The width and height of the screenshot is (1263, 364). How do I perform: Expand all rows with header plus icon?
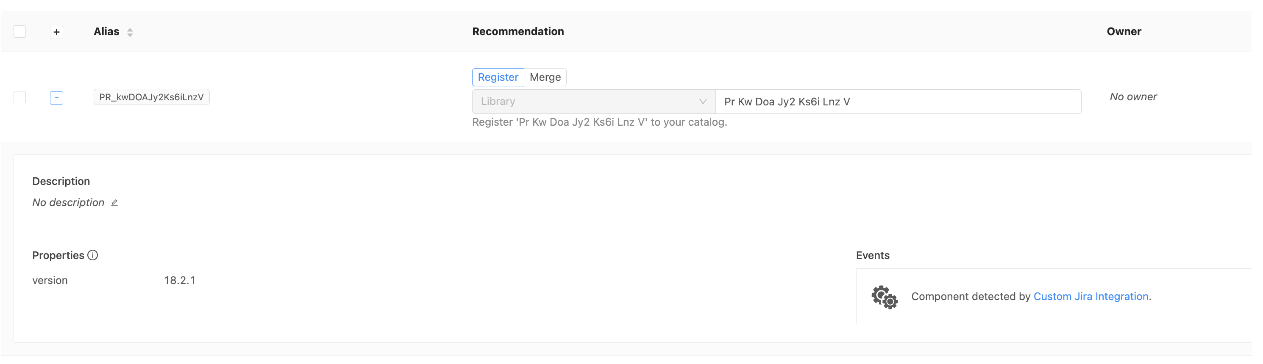[56, 32]
